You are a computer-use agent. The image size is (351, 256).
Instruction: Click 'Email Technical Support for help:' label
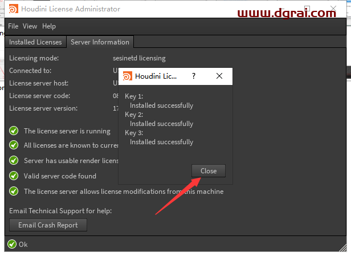pos(60,211)
